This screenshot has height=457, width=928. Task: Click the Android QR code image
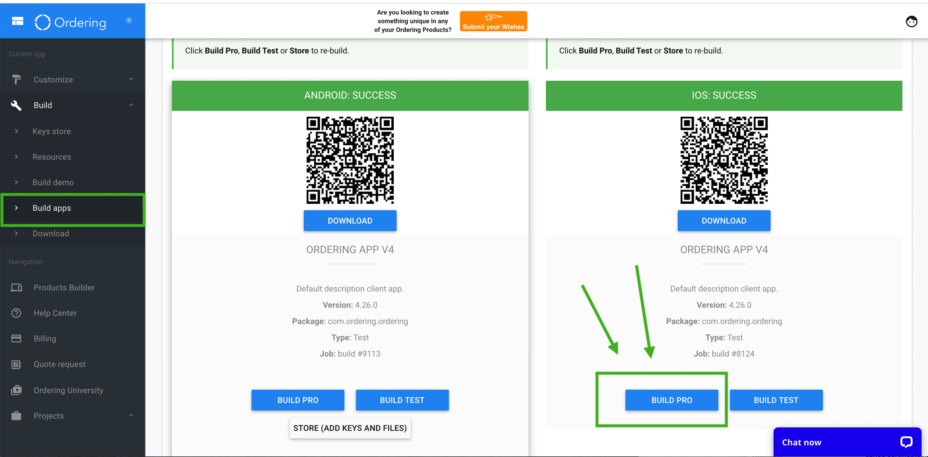(350, 160)
